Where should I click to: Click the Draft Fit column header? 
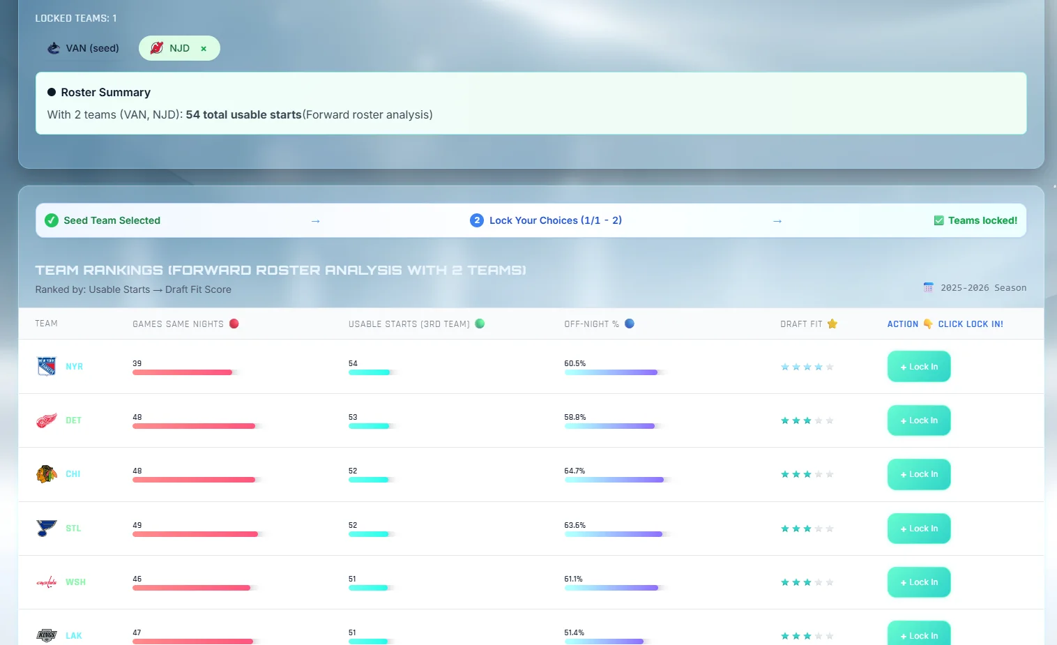click(809, 324)
